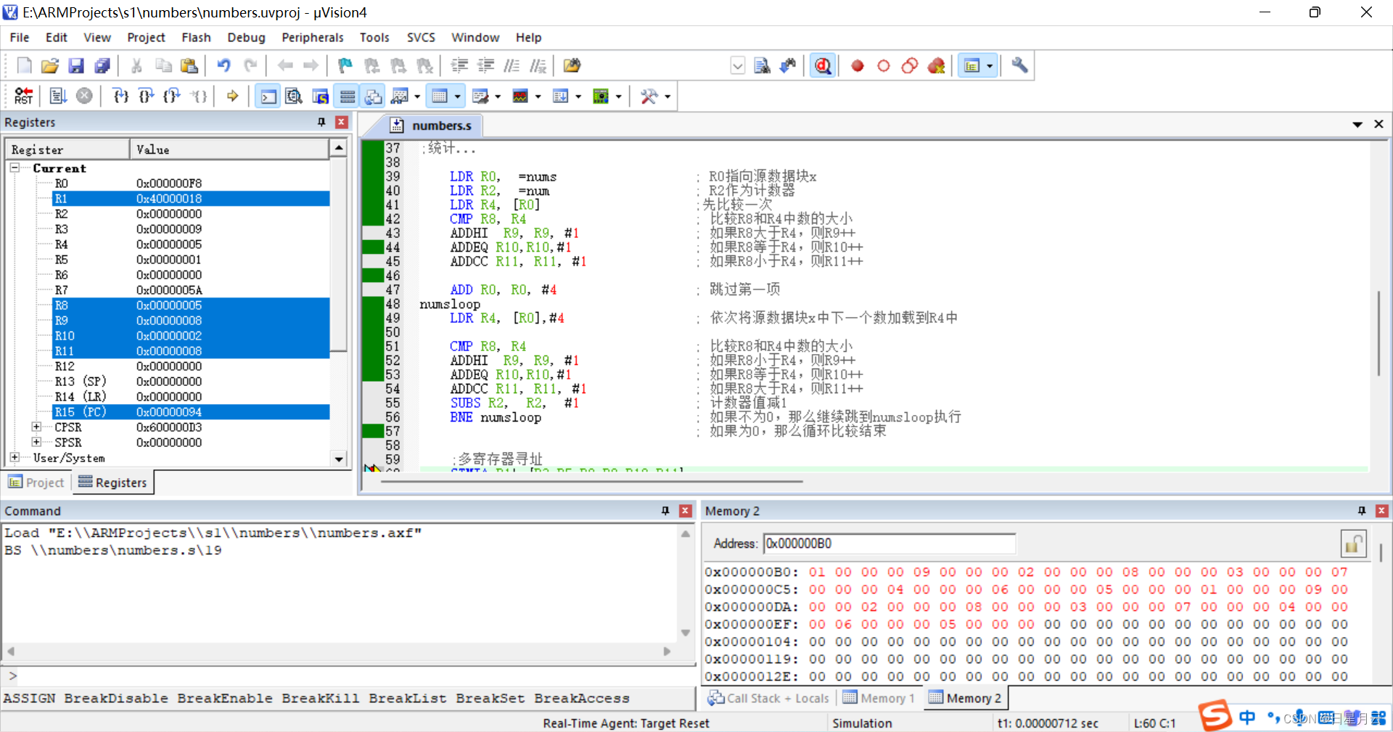Toggle the Symbols window button

click(x=320, y=96)
